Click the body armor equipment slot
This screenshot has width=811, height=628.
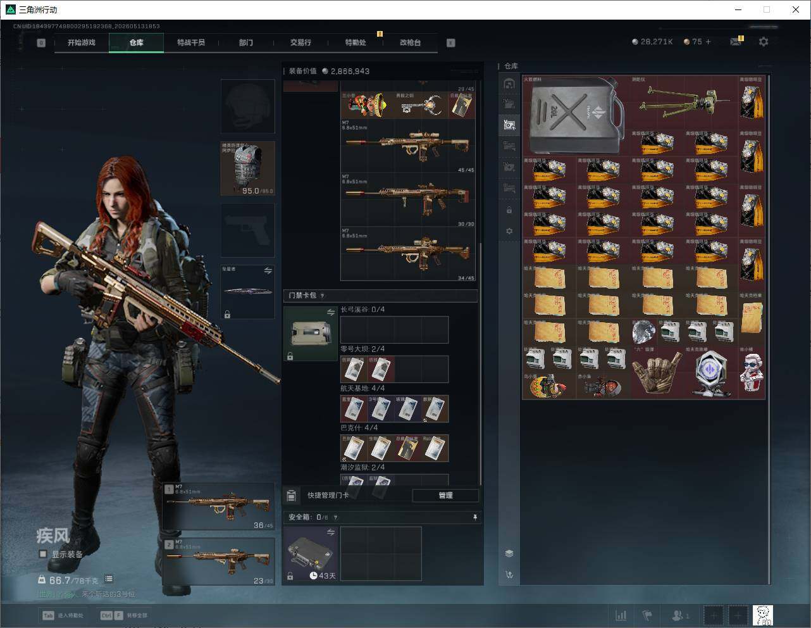click(247, 168)
